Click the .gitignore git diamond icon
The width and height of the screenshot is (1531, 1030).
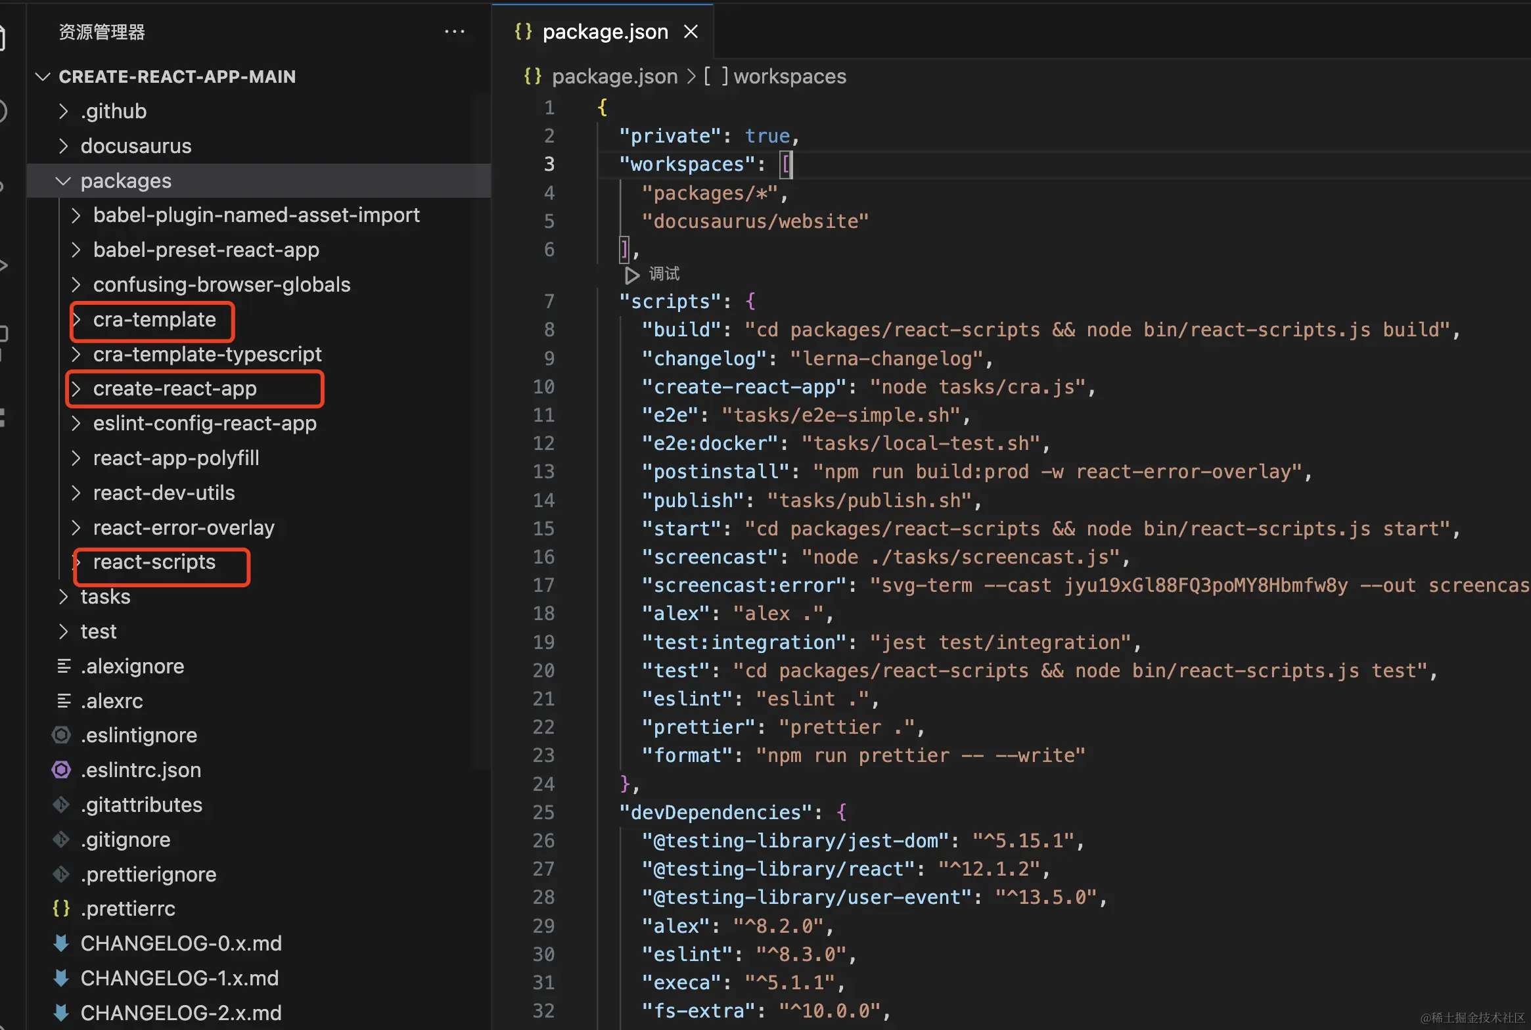click(61, 840)
